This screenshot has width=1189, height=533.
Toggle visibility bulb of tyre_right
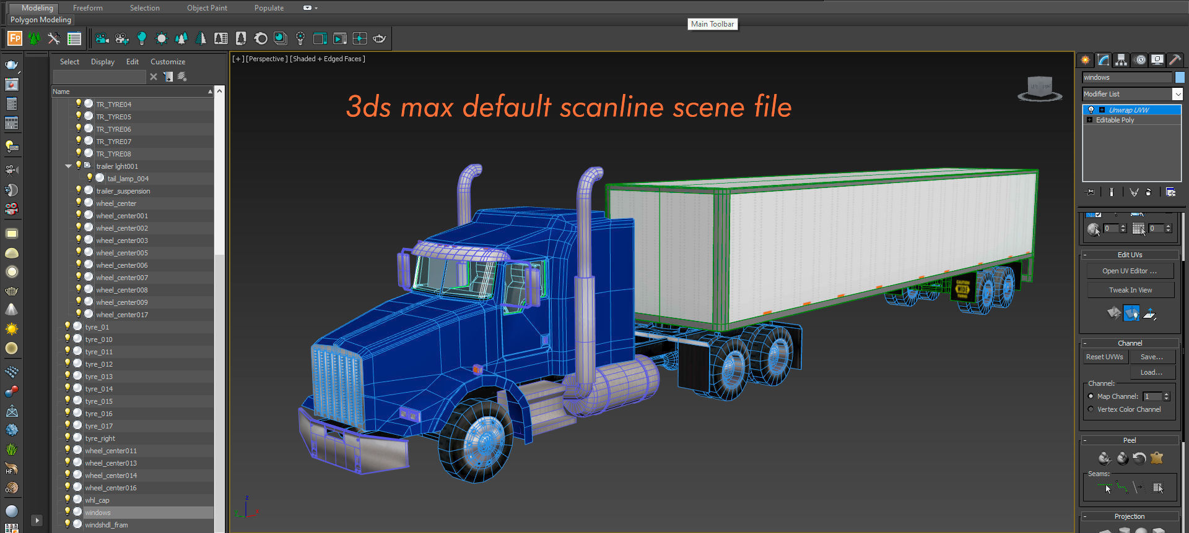coord(68,438)
